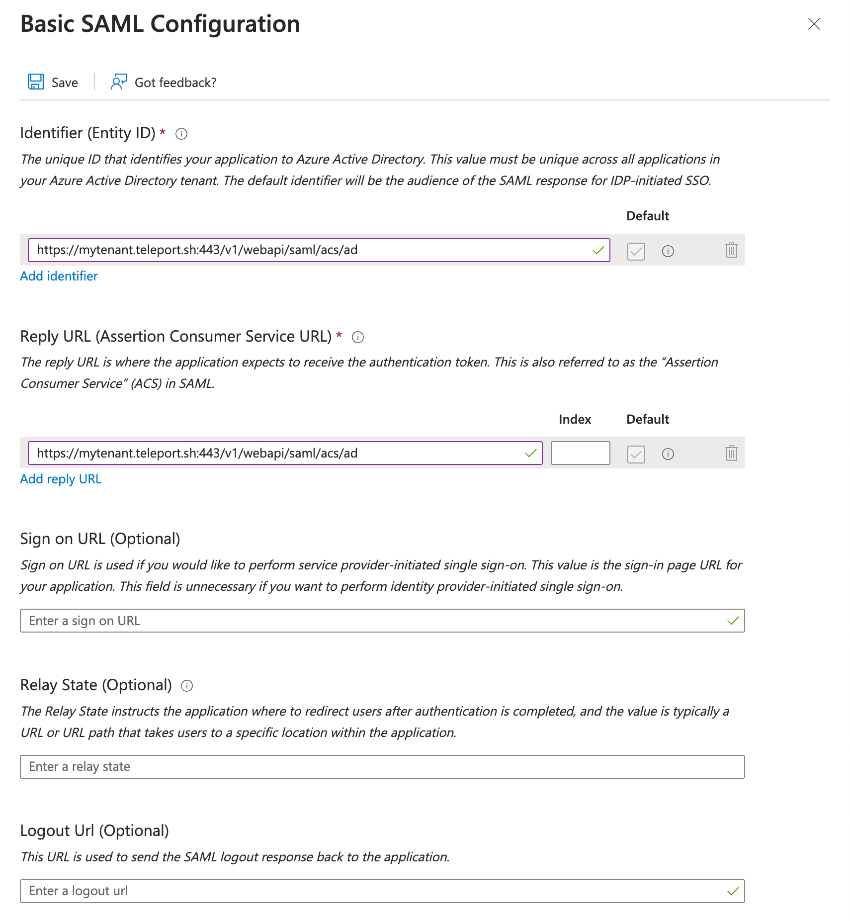
Task: Delete the identifier row with trash icon
Action: coord(731,251)
